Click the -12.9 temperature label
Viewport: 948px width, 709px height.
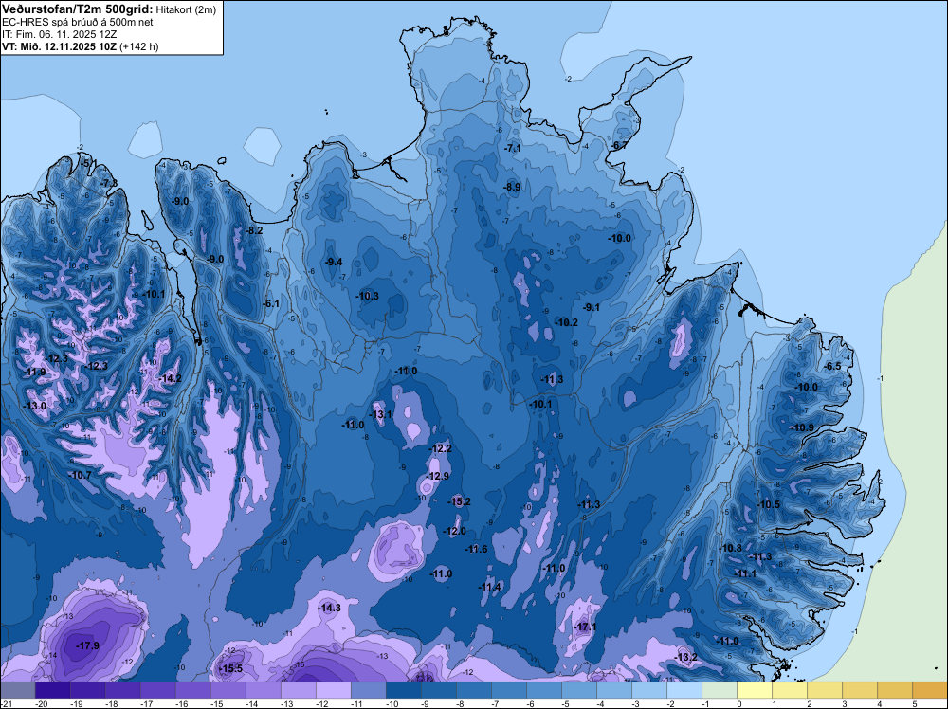coord(437,476)
